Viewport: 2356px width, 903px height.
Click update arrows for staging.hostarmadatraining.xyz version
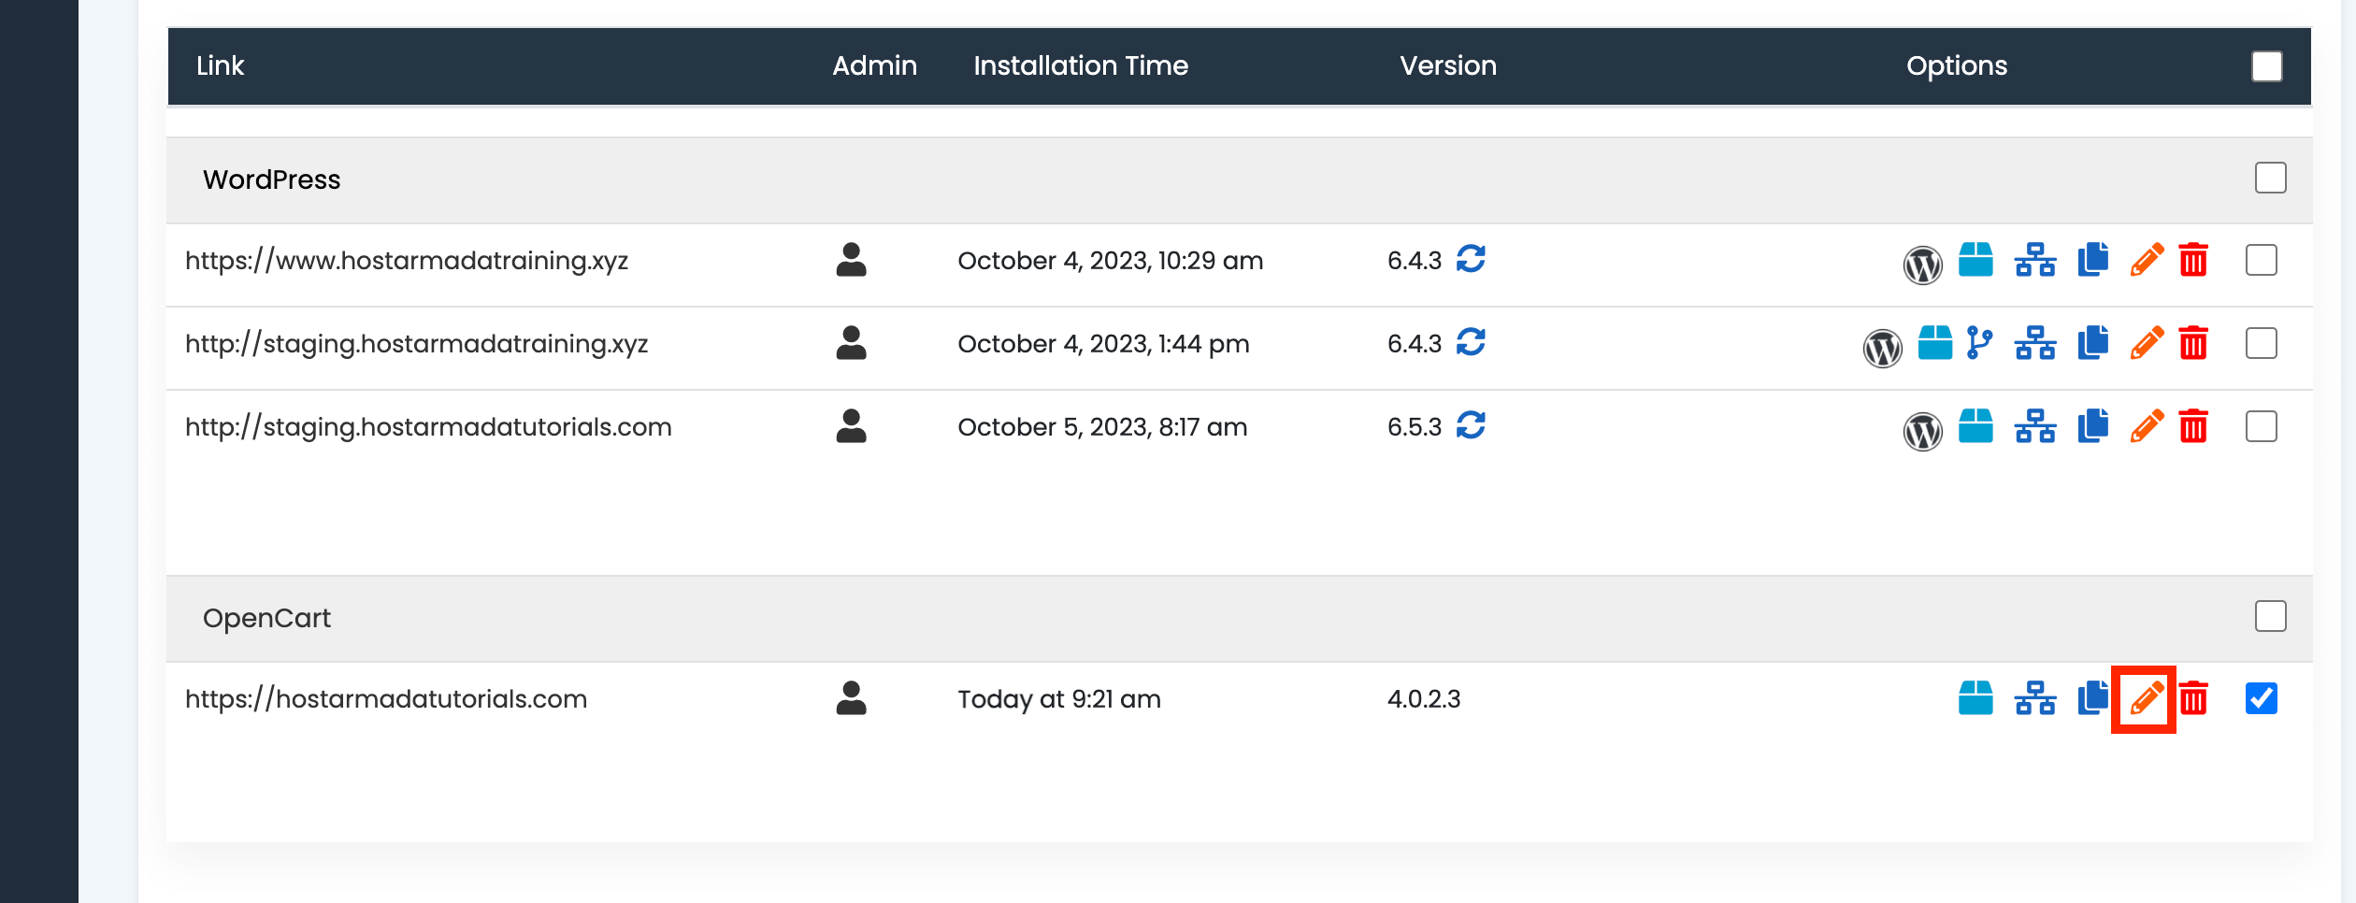click(x=1471, y=342)
